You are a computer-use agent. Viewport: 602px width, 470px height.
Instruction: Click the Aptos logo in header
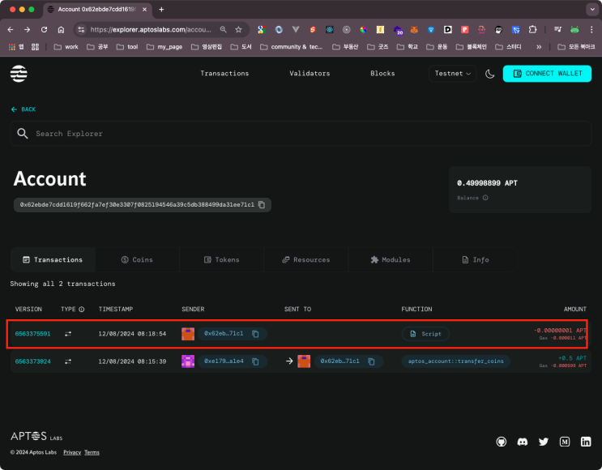tap(19, 74)
